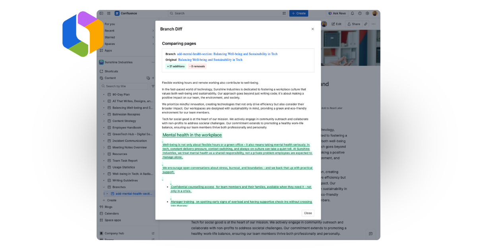Collapse the sidebar with the panel icon

click(101, 13)
